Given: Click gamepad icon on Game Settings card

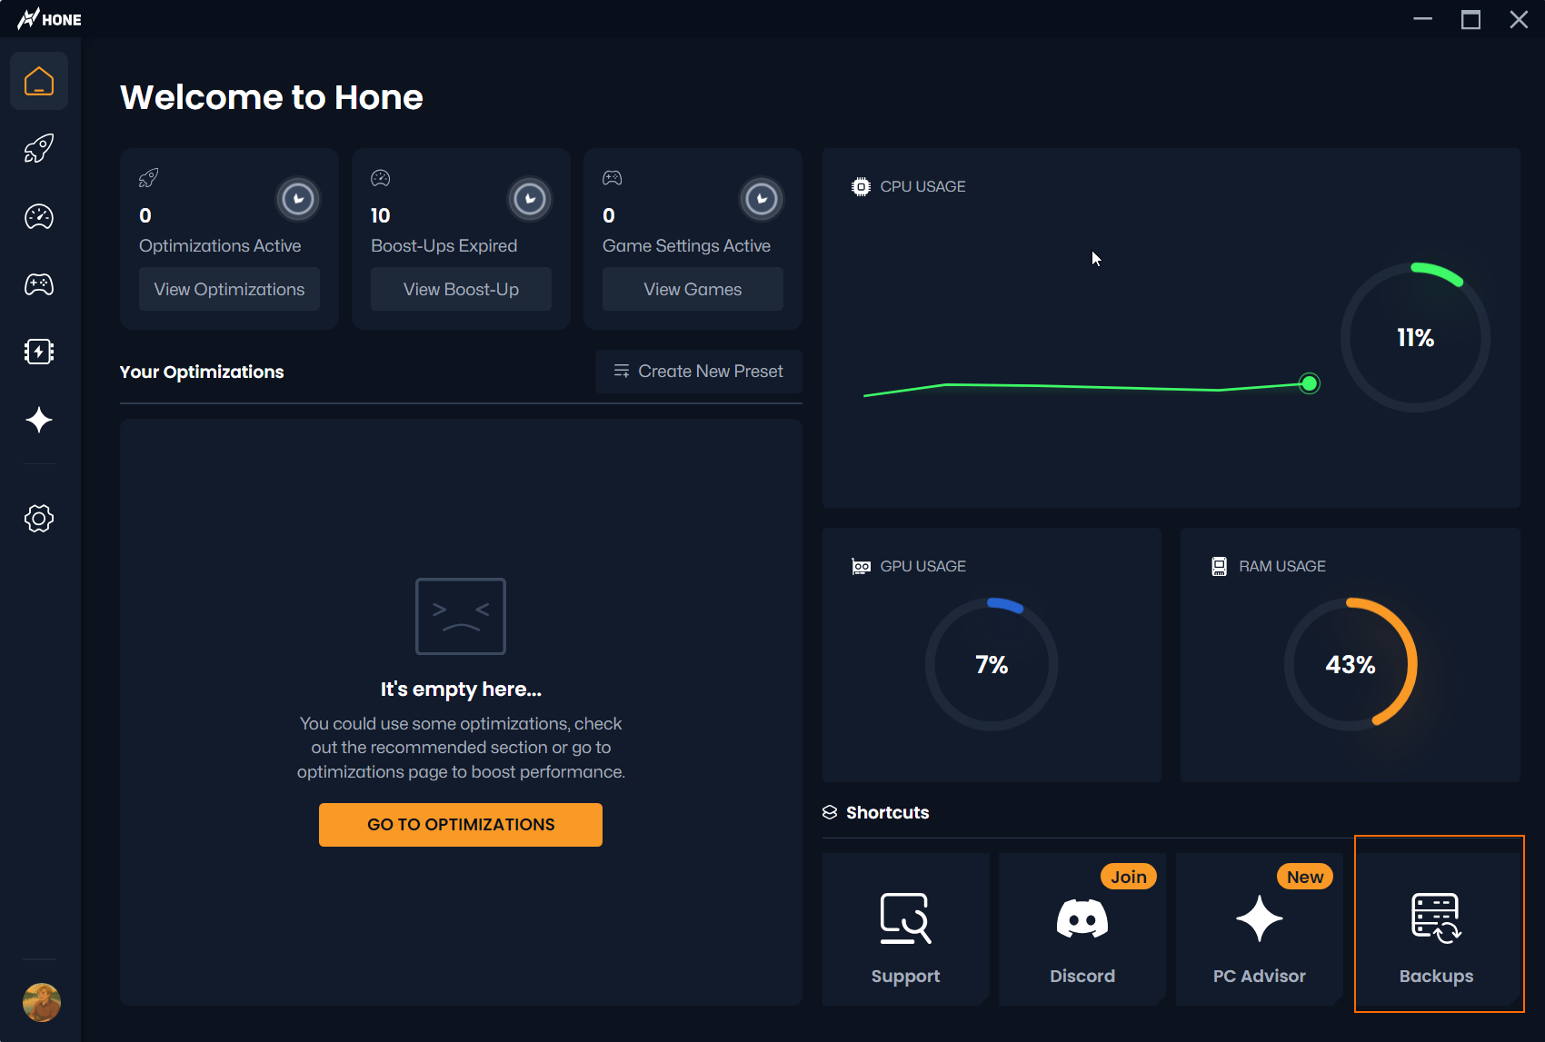Looking at the screenshot, I should (613, 178).
